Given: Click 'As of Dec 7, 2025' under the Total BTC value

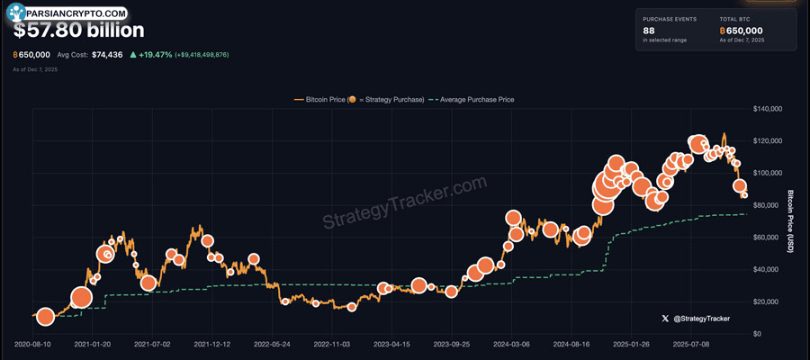Looking at the screenshot, I should tap(742, 40).
